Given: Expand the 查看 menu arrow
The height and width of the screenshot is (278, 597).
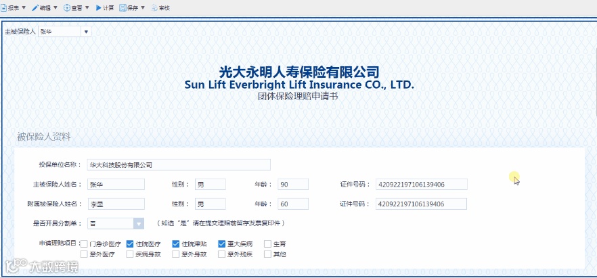Looking at the screenshot, I should click(x=87, y=7).
